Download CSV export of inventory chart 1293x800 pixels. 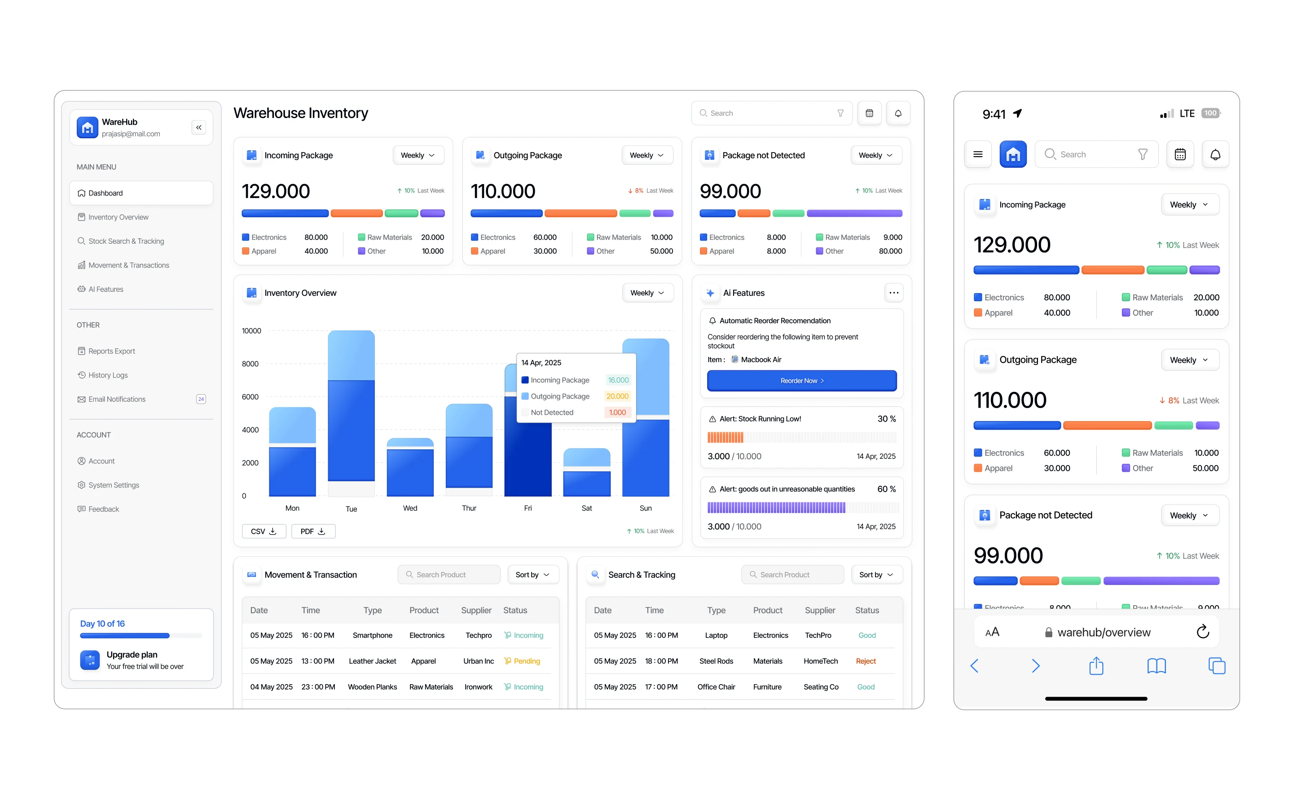point(264,531)
